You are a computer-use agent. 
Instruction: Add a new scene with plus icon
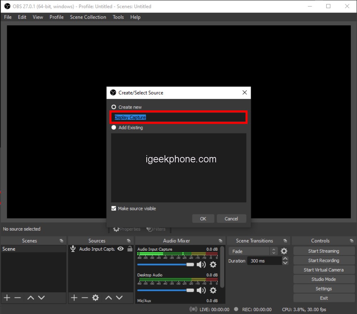(x=7, y=298)
